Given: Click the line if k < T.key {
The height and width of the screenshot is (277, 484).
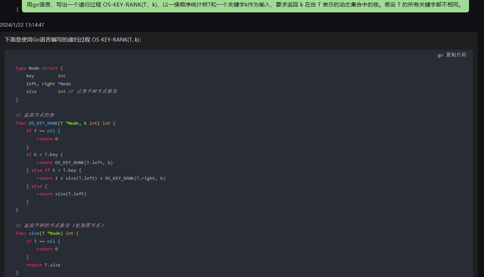Looking at the screenshot, I should (x=45, y=155).
